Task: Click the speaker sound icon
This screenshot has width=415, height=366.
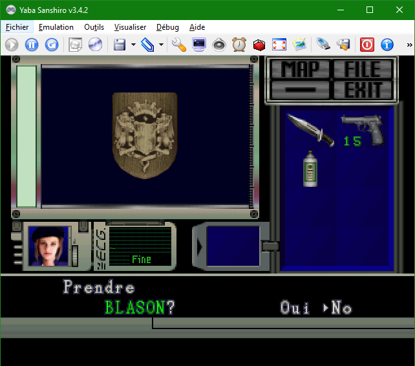Action: click(x=219, y=45)
